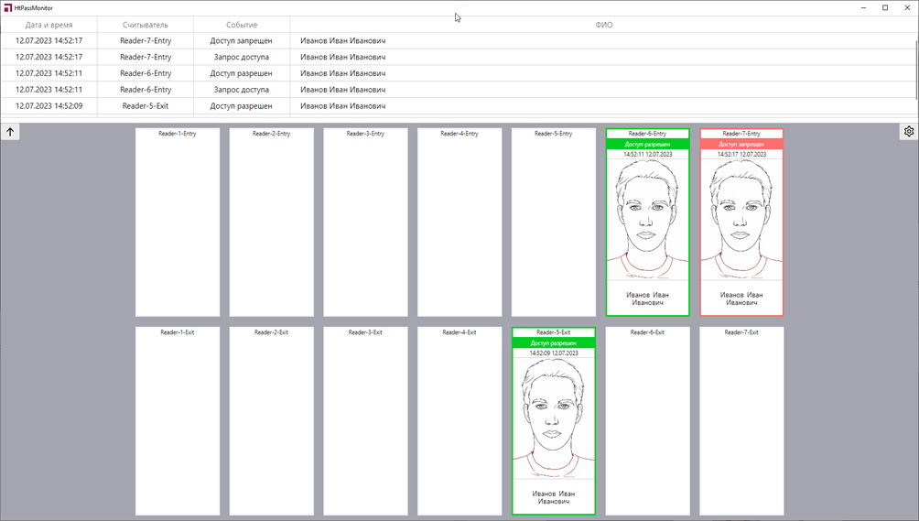
Task: Select the empty Reader-3-Entry panel
Action: [x=365, y=223]
